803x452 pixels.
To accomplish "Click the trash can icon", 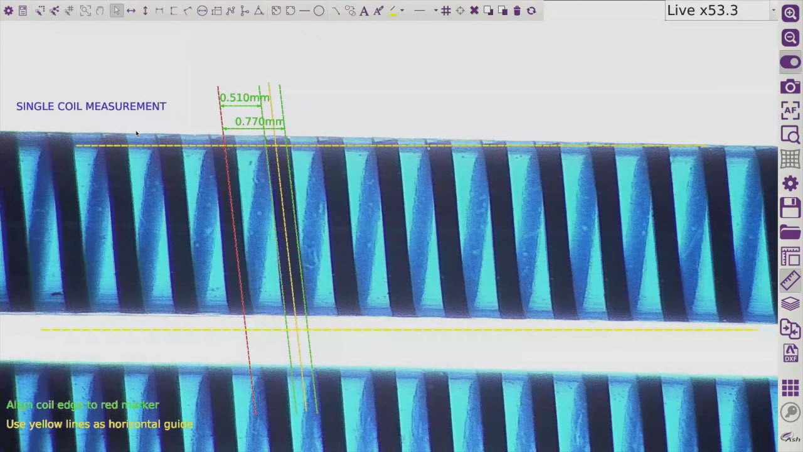I will (517, 11).
